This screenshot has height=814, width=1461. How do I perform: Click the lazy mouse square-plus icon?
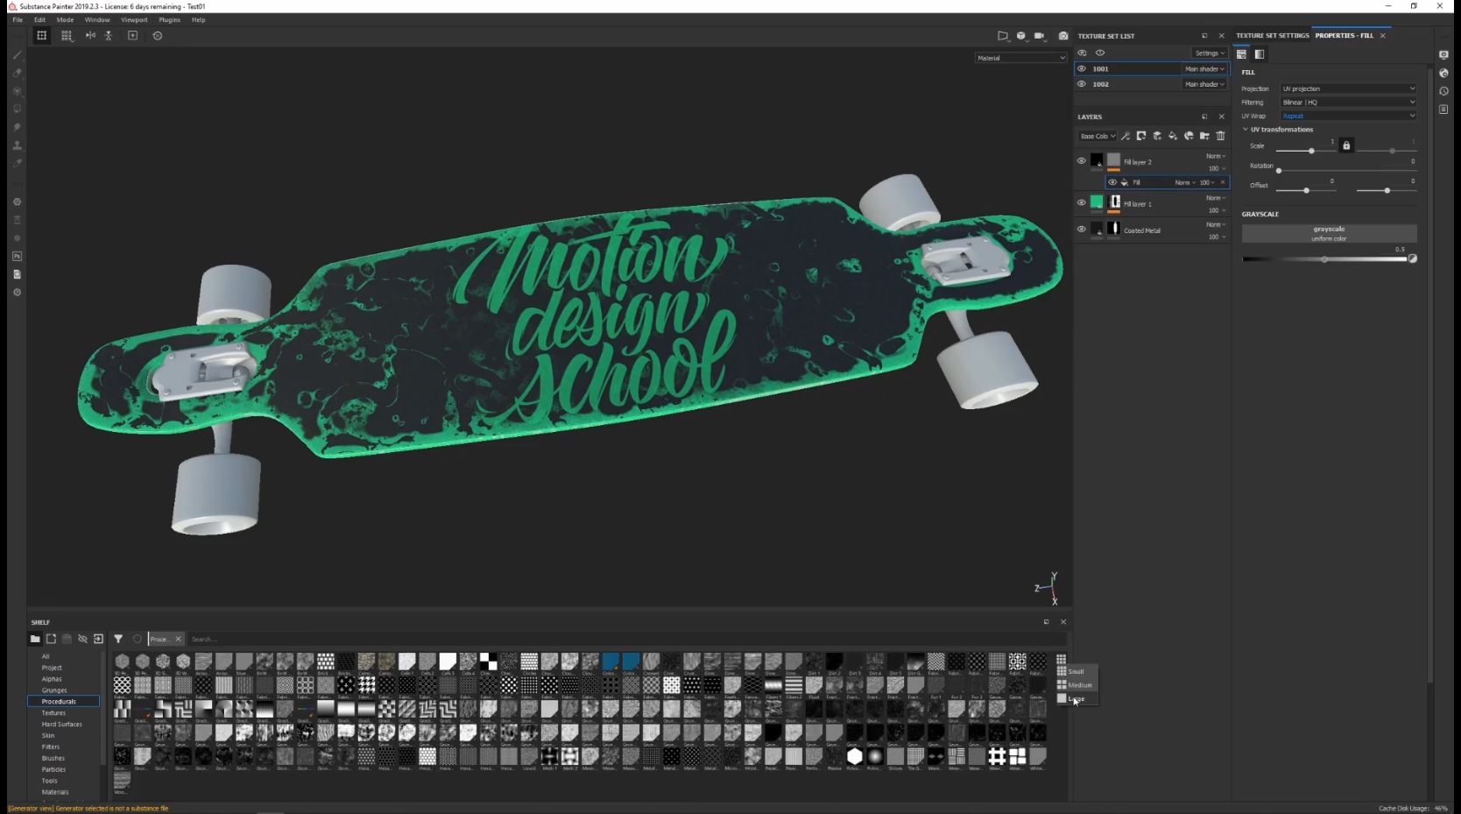[x=133, y=36]
